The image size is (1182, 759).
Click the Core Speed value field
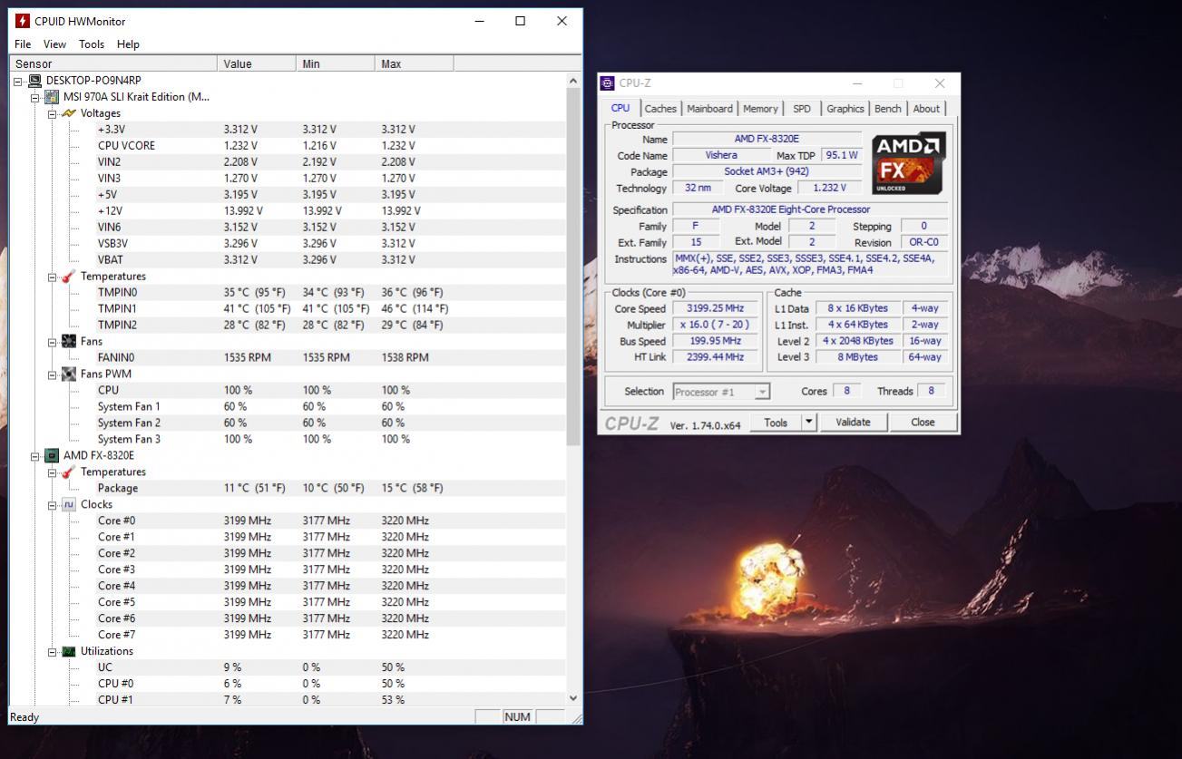(715, 308)
